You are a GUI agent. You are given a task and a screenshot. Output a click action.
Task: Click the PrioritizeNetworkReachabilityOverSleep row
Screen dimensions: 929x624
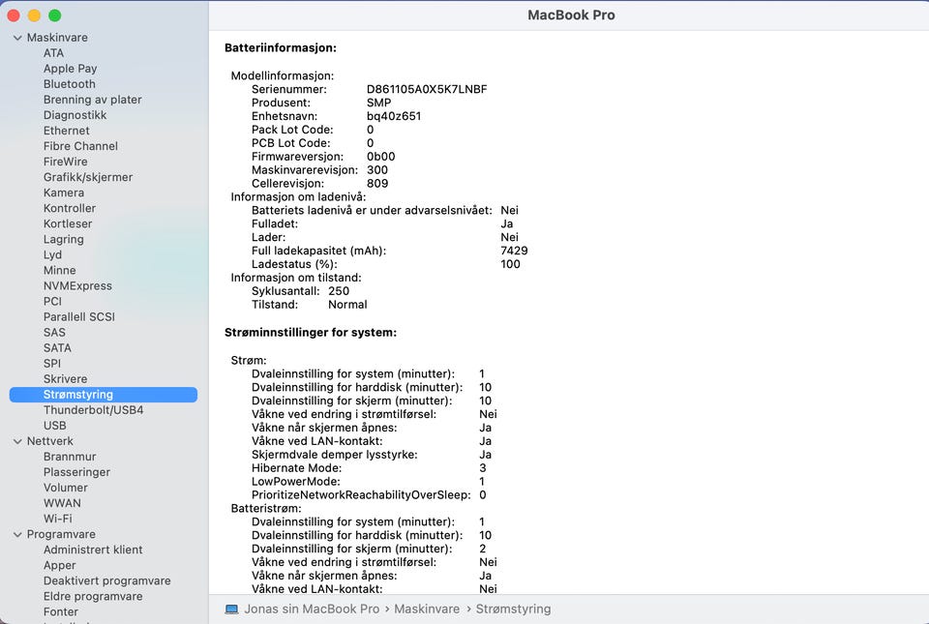click(369, 495)
